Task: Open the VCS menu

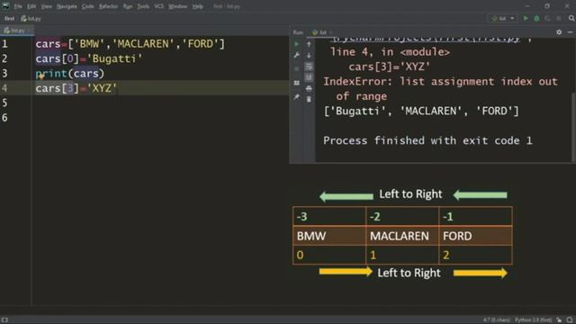Action: tap(159, 6)
